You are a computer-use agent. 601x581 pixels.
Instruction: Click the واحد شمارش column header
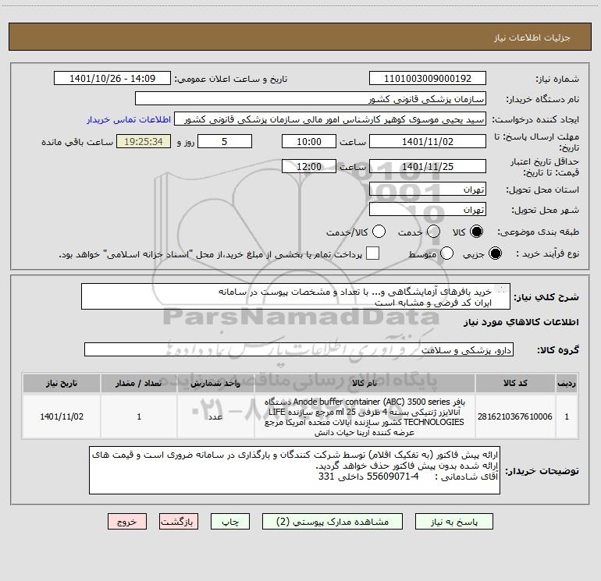tap(215, 383)
